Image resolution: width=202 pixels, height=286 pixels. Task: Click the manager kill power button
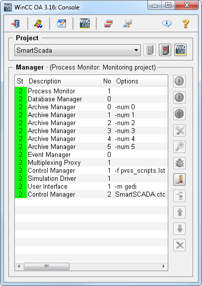click(x=179, y=114)
